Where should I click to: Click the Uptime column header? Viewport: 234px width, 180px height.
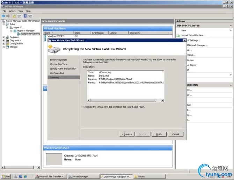click(x=118, y=33)
